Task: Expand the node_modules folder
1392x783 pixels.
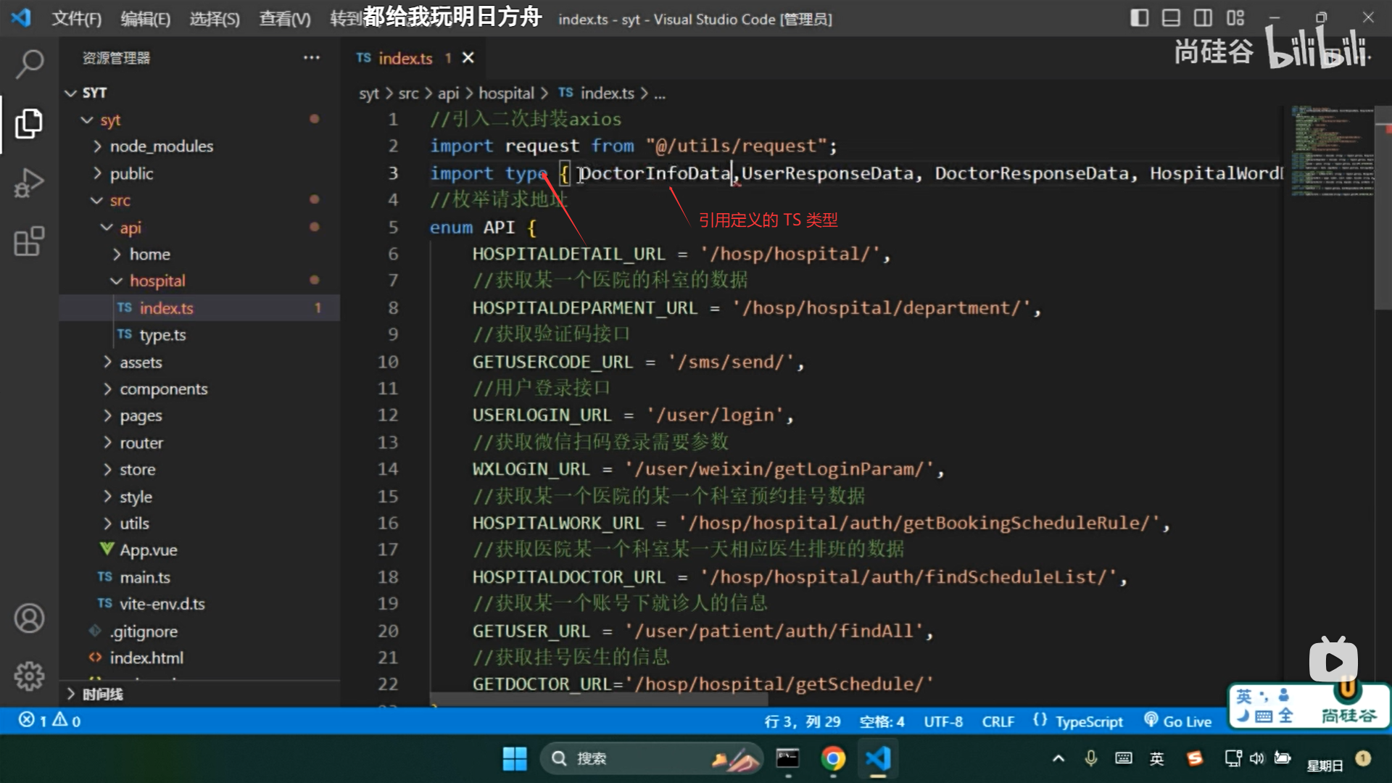Action: 161,146
